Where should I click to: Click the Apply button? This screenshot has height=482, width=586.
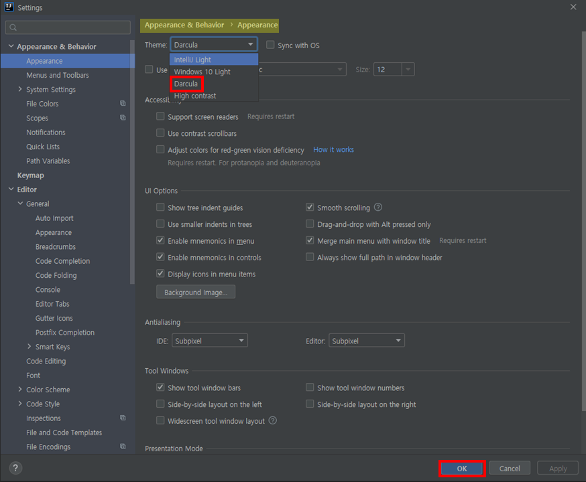tap(558, 468)
